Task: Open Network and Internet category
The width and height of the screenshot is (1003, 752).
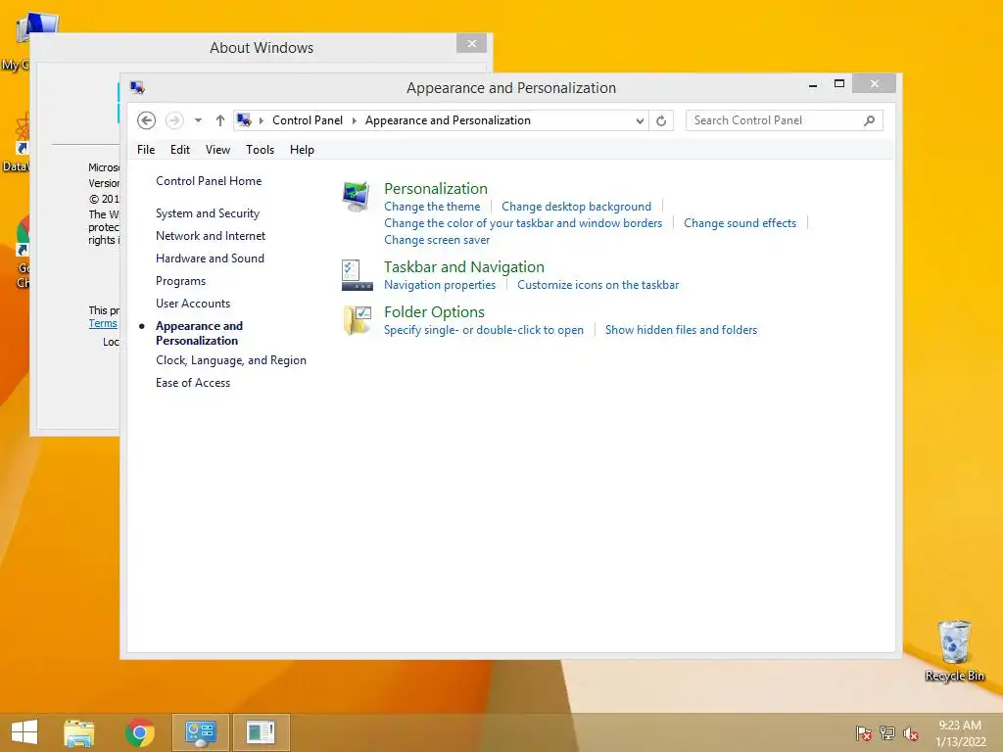Action: 211,236
